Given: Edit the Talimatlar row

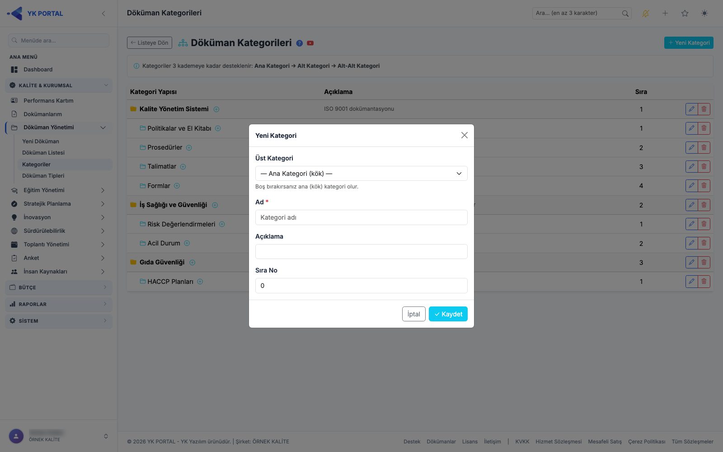Looking at the screenshot, I should (691, 166).
